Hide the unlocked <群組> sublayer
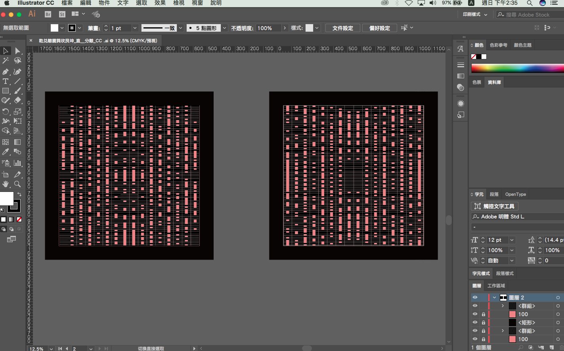This screenshot has height=351, width=564. pos(475,306)
